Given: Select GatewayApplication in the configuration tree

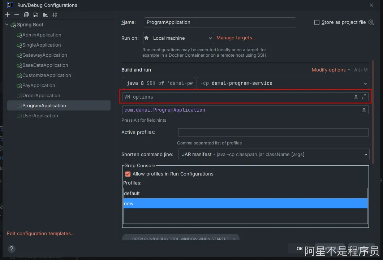Looking at the screenshot, I should coord(44,55).
